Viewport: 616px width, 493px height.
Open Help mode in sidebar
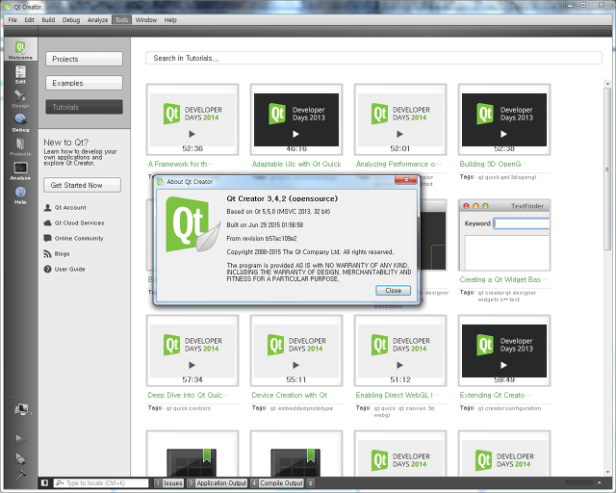click(20, 195)
